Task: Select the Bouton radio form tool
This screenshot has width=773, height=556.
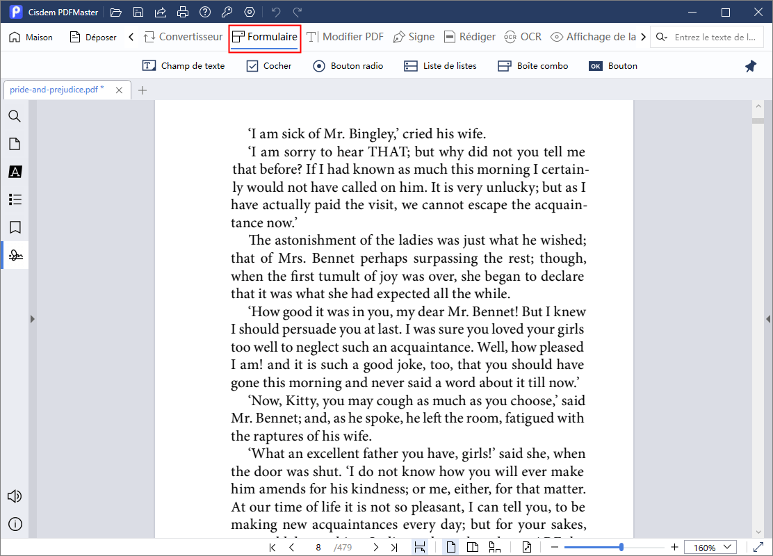Action: pyautogui.click(x=348, y=66)
